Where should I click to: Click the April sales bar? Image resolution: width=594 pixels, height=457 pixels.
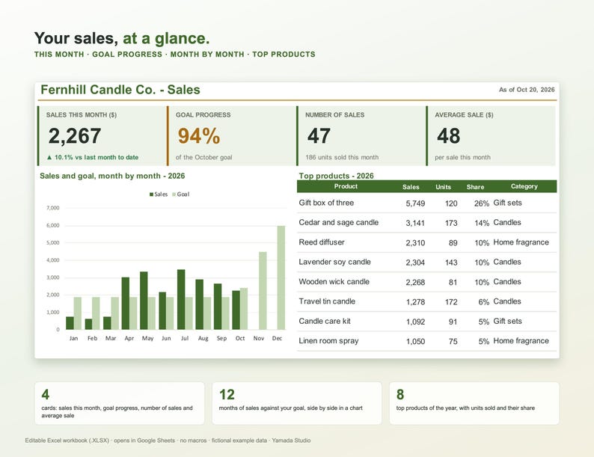point(126,303)
